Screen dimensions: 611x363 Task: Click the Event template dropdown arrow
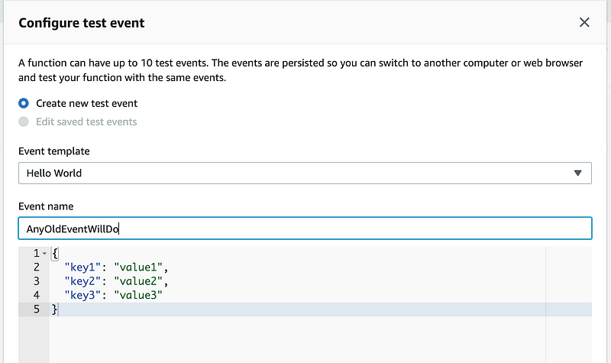[577, 173]
